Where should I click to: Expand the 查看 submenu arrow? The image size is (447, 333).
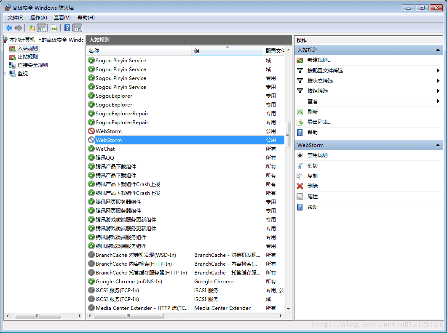click(x=438, y=101)
